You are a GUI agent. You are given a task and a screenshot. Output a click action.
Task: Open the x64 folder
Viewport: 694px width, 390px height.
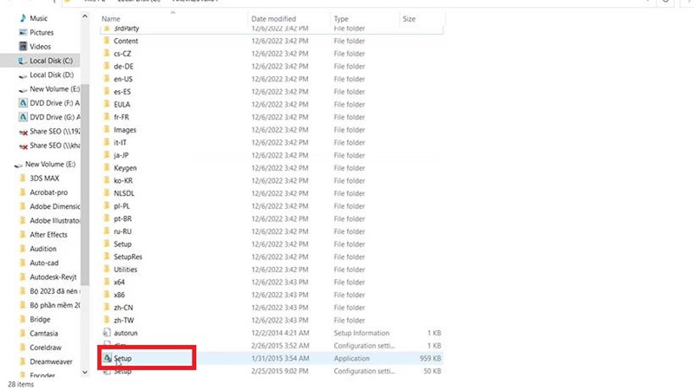tap(119, 282)
